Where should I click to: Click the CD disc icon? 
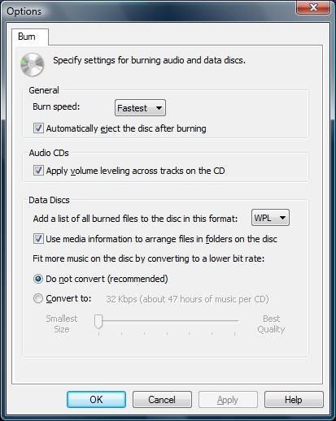(x=33, y=64)
